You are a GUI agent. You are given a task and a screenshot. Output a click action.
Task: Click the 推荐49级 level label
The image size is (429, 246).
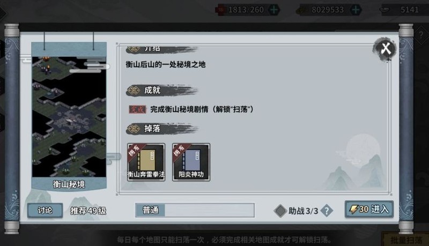(88, 211)
